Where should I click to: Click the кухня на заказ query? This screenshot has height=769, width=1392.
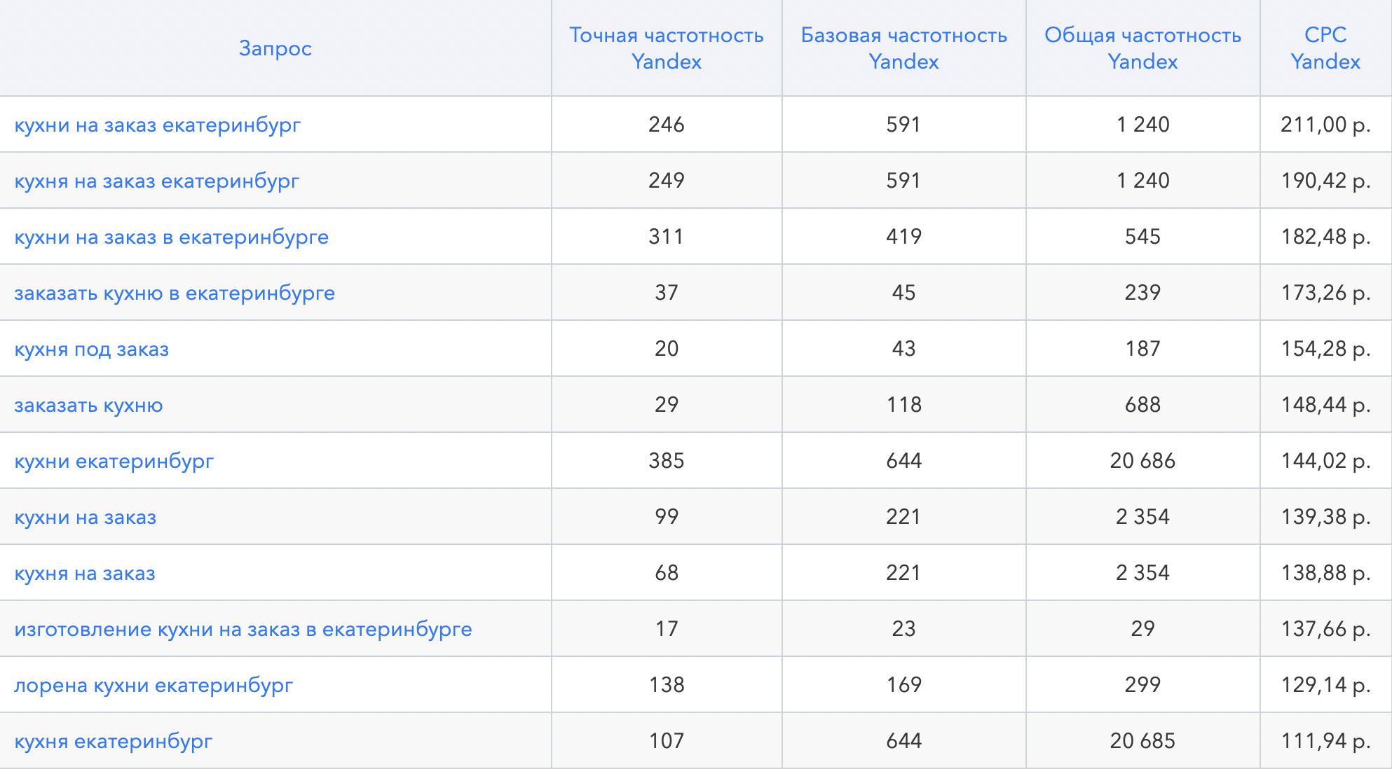[84, 573]
